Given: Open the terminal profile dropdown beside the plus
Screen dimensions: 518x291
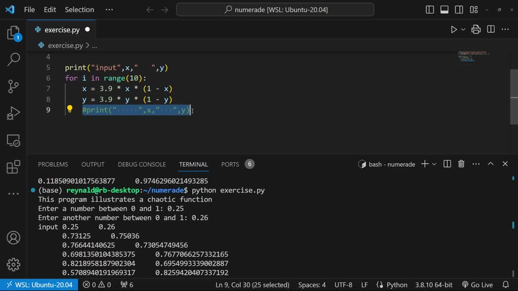Looking at the screenshot, I should point(435,164).
